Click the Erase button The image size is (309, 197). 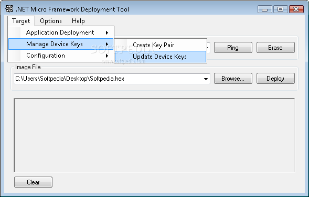[x=275, y=48]
